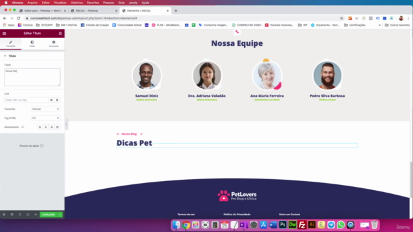Switch to the INICIAL – Petshop browser tab
This screenshot has width=413, height=232.
click(x=94, y=11)
